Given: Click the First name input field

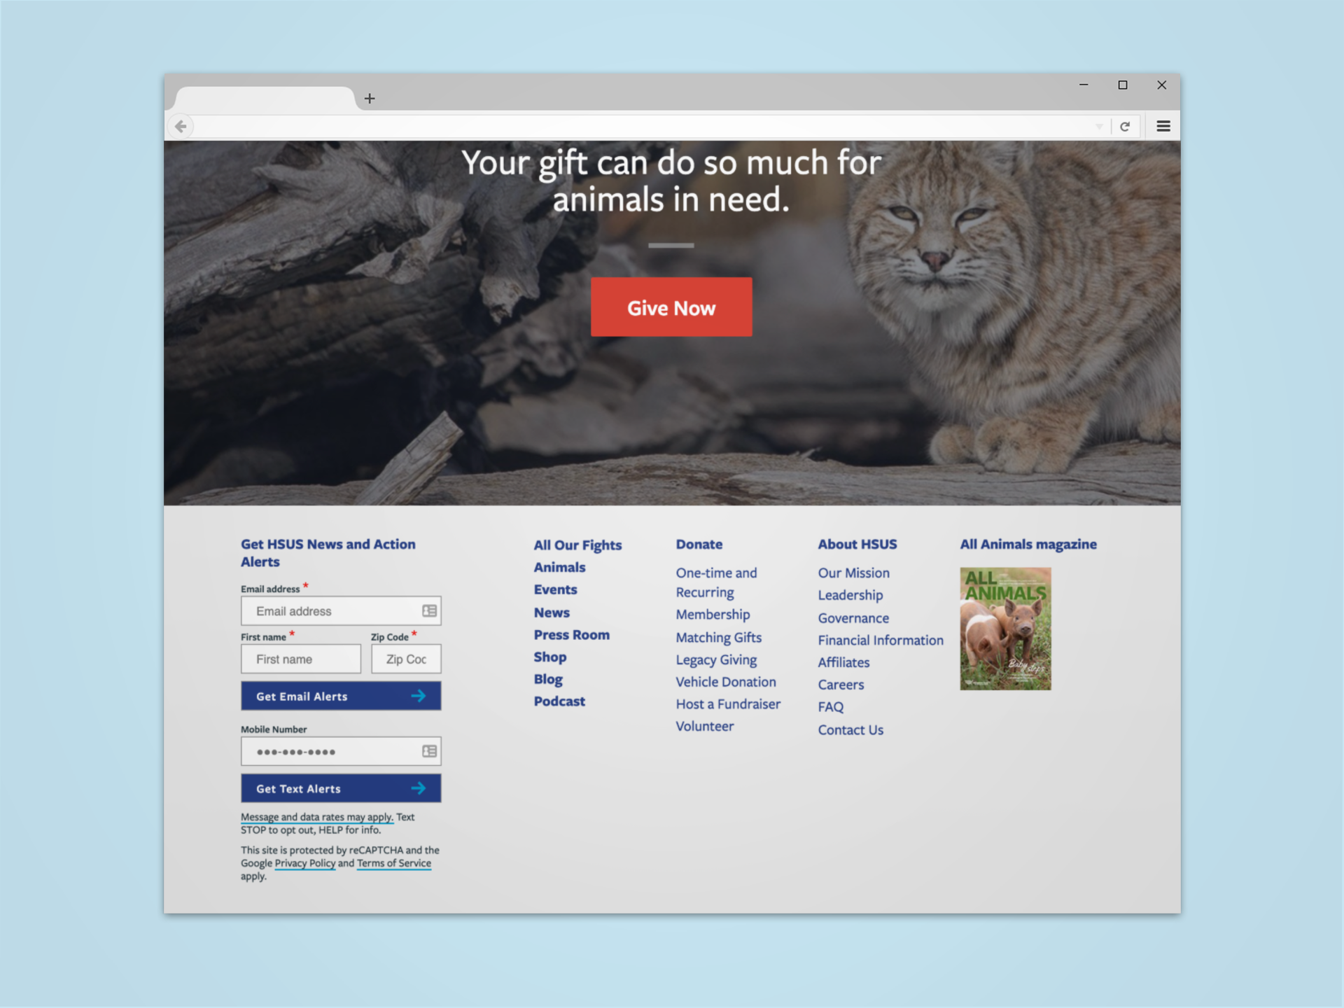Looking at the screenshot, I should tap(300, 659).
